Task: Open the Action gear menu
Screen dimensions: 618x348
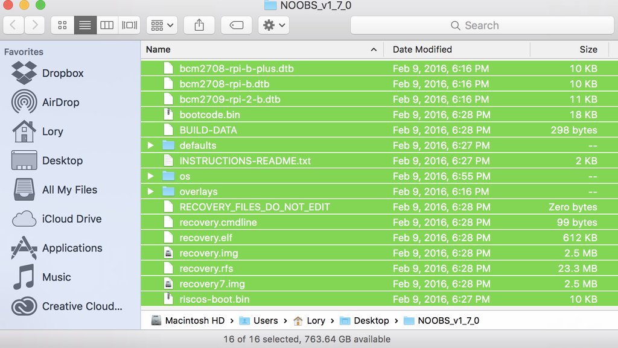Action: (271, 25)
